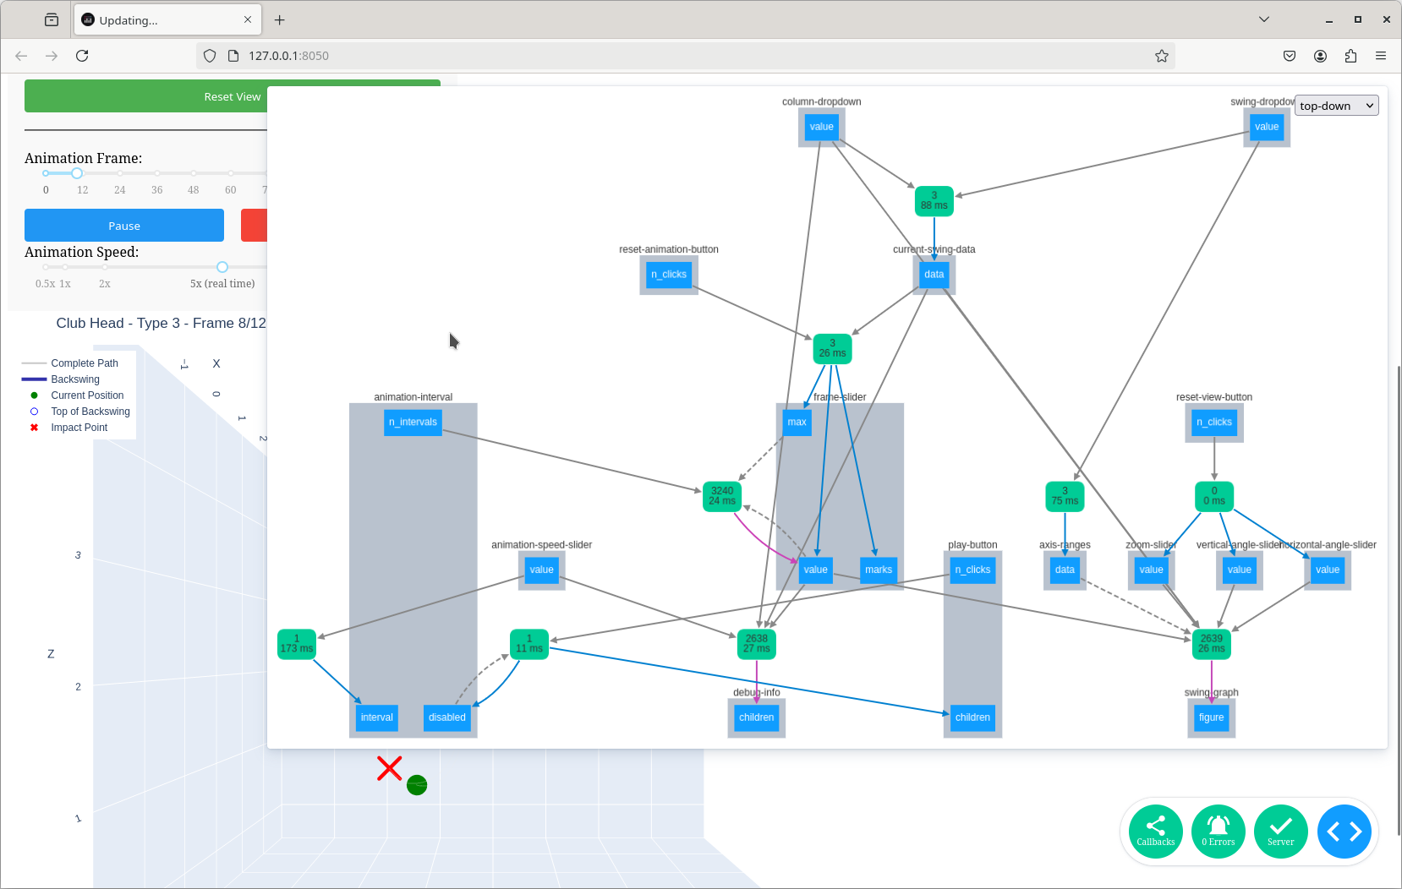
Task: Open the top-down layout dropdown
Action: (x=1336, y=106)
